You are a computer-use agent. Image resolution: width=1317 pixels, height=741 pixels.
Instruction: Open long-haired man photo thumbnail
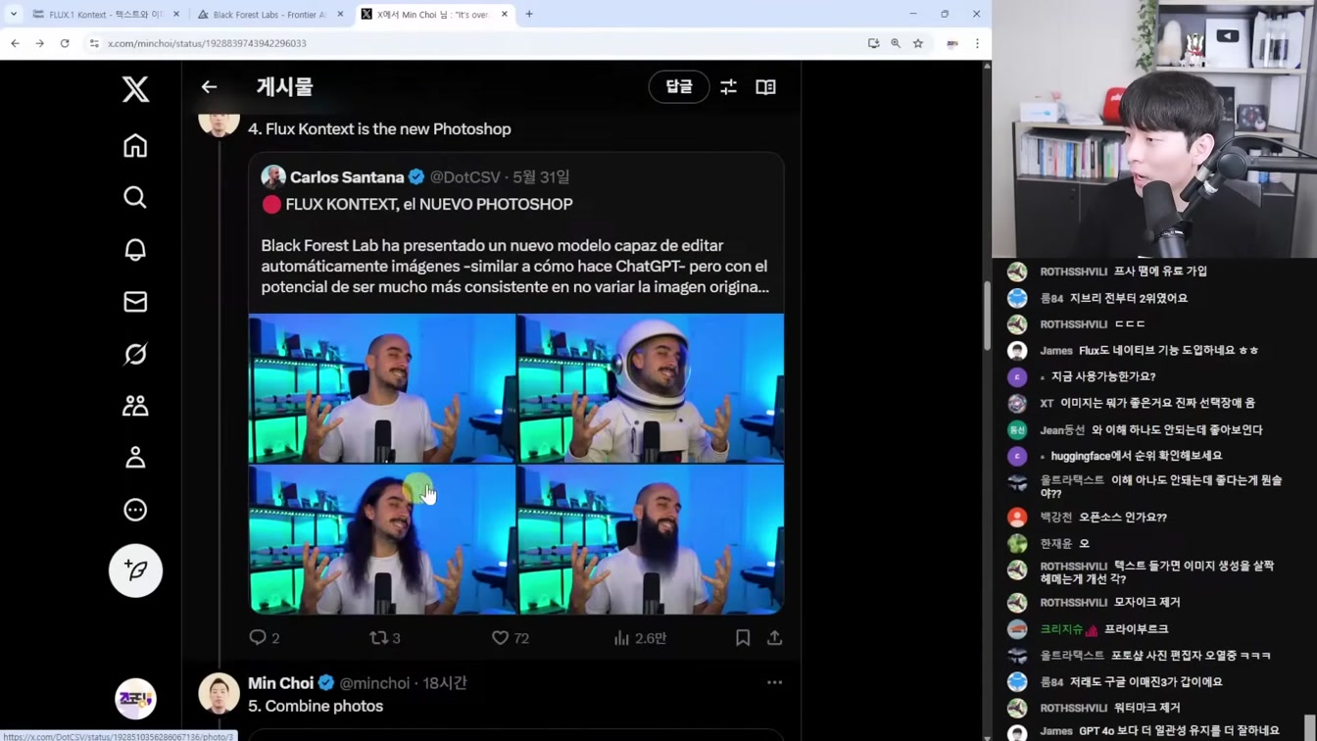coord(382,539)
